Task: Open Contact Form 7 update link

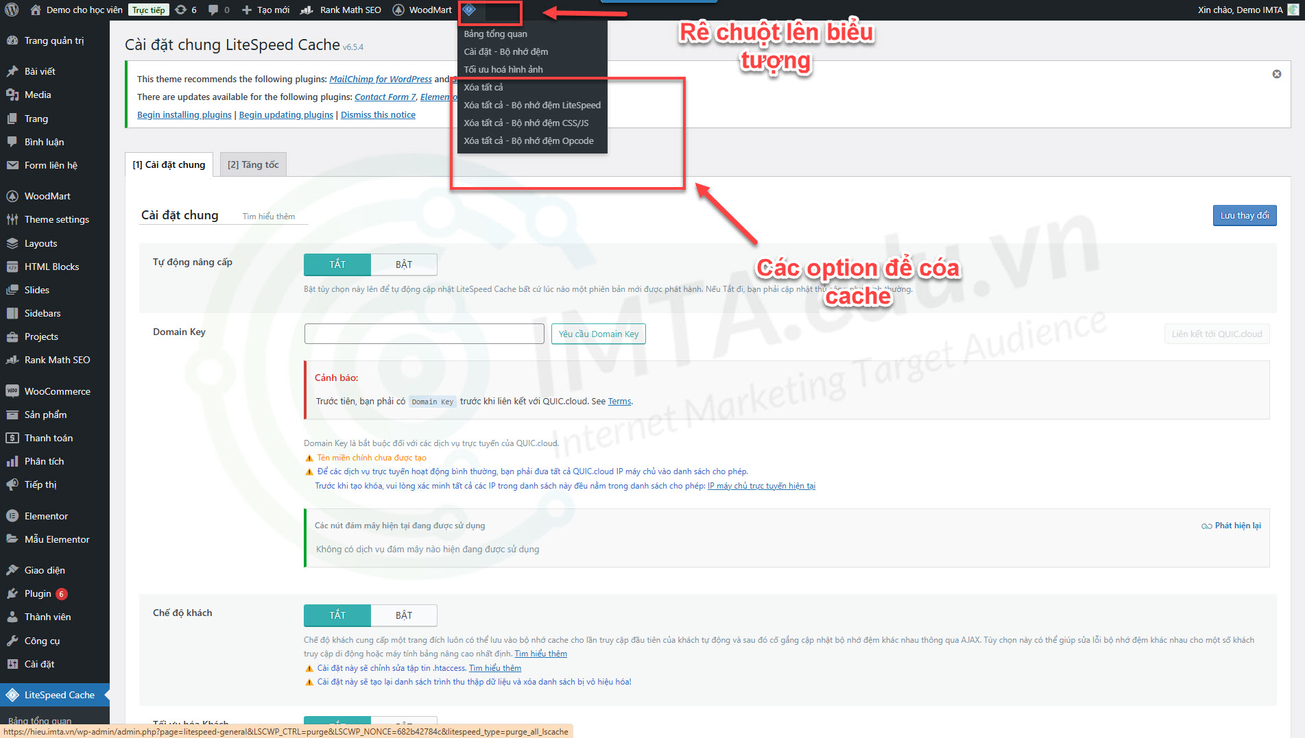Action: [385, 97]
